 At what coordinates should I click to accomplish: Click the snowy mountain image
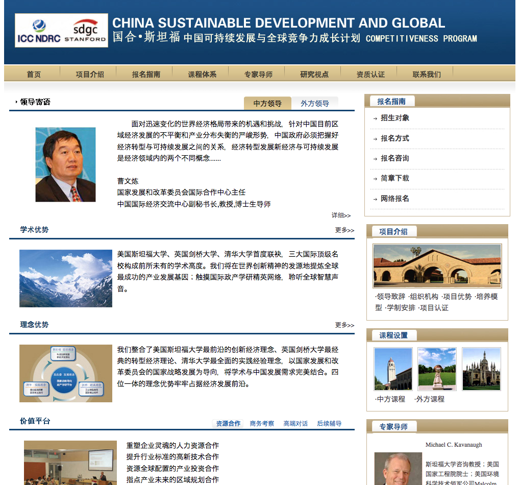[x=65, y=278]
